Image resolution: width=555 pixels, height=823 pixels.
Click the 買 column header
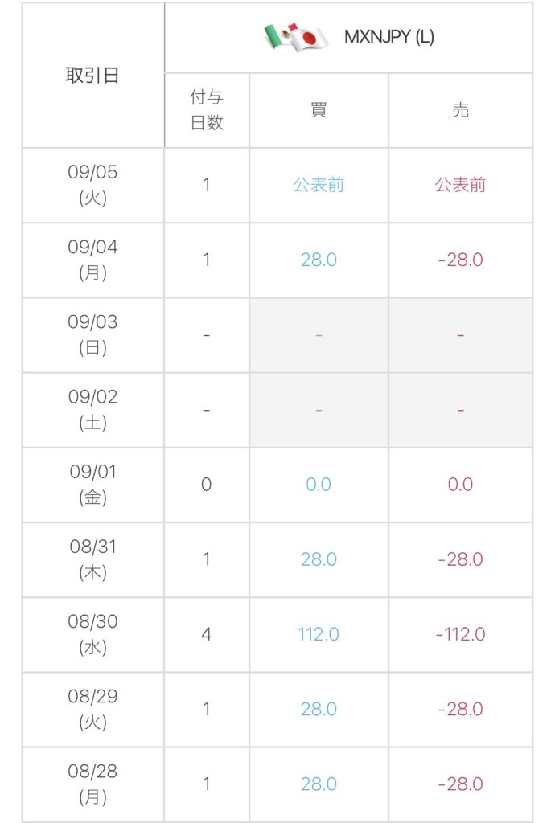point(319,110)
